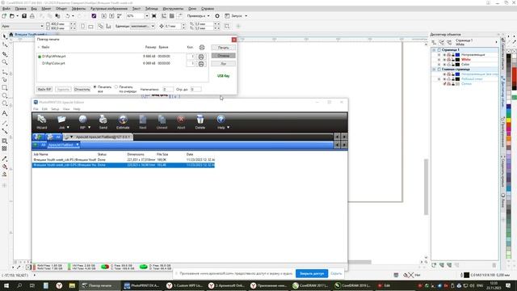The image size is (517, 291).
Task: Open the 'Таблица' menu in CorelDRAW
Action: point(151,9)
